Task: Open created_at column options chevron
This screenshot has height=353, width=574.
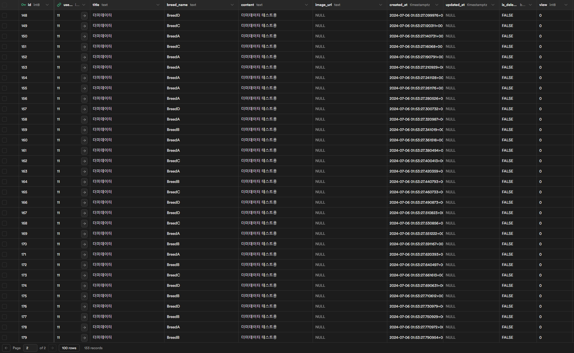Action: click(x=437, y=5)
